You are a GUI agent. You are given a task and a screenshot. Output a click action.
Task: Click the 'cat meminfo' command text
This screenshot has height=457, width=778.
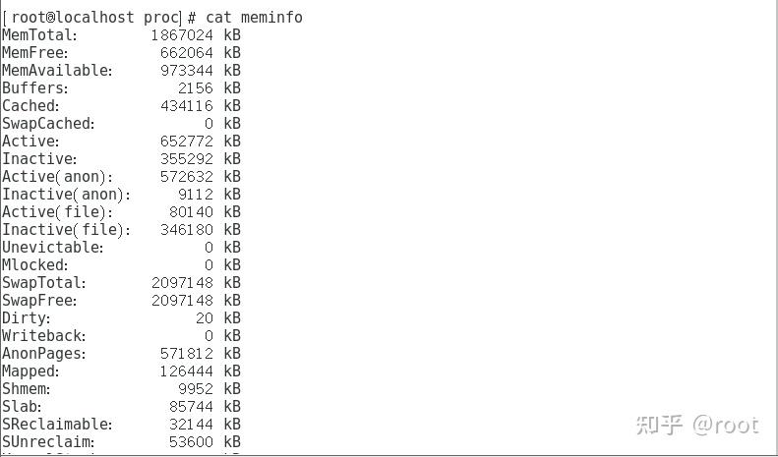pos(254,18)
